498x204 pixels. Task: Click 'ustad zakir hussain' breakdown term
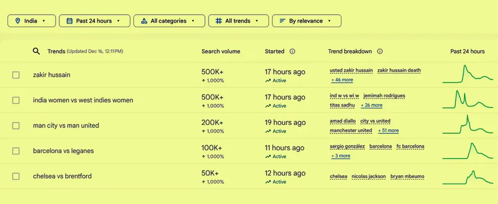pos(351,70)
